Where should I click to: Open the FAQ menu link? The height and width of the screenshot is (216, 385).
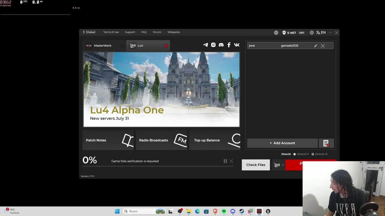(x=144, y=32)
